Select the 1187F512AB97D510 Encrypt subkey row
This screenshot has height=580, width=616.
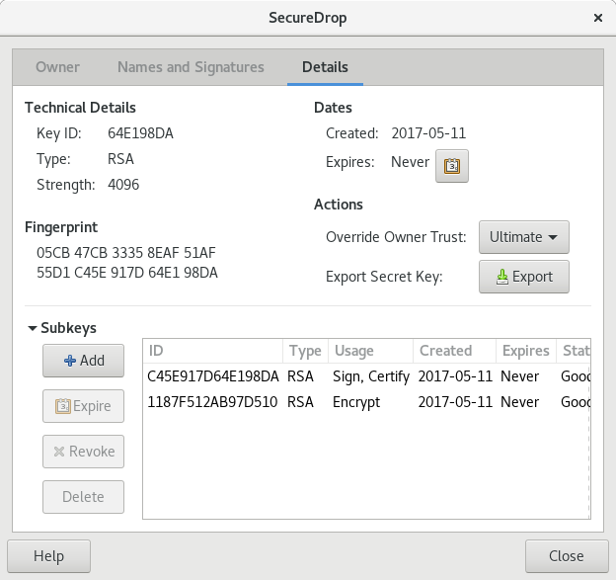366,402
